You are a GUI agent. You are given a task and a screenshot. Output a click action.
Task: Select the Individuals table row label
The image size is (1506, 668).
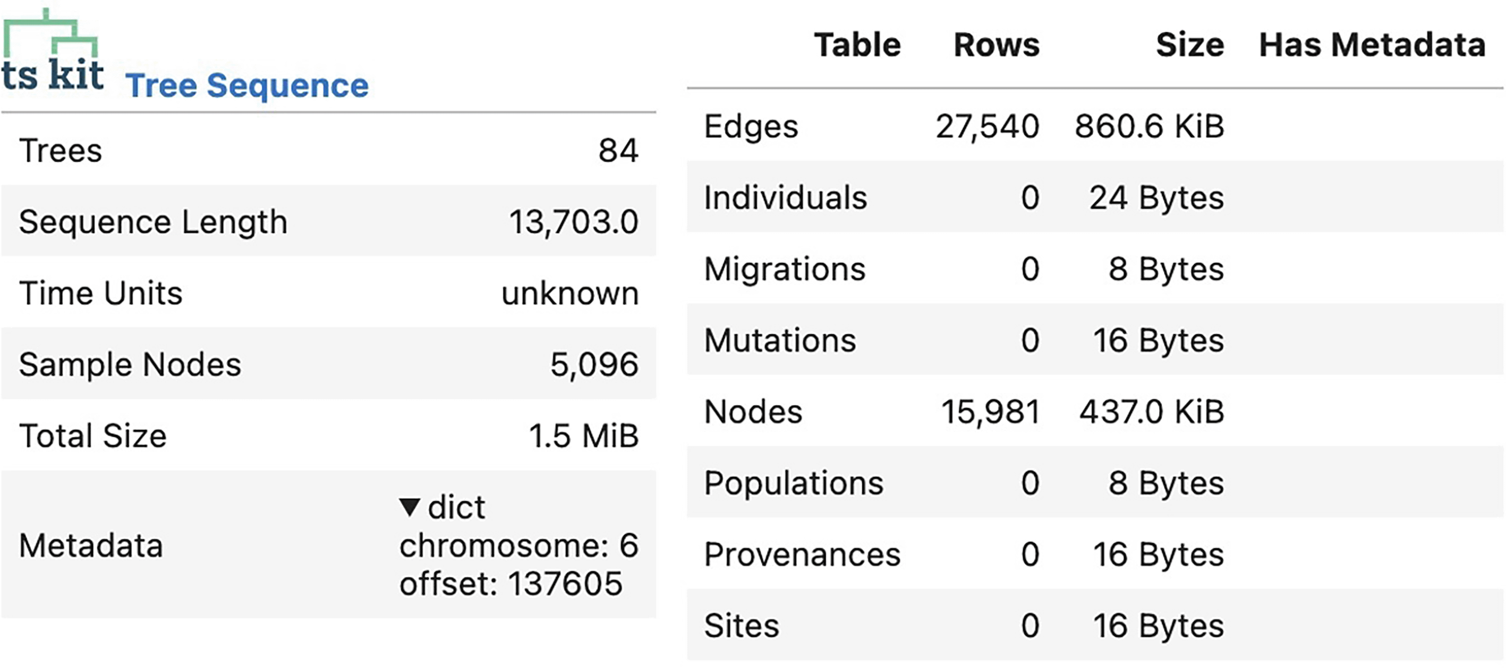tap(785, 197)
